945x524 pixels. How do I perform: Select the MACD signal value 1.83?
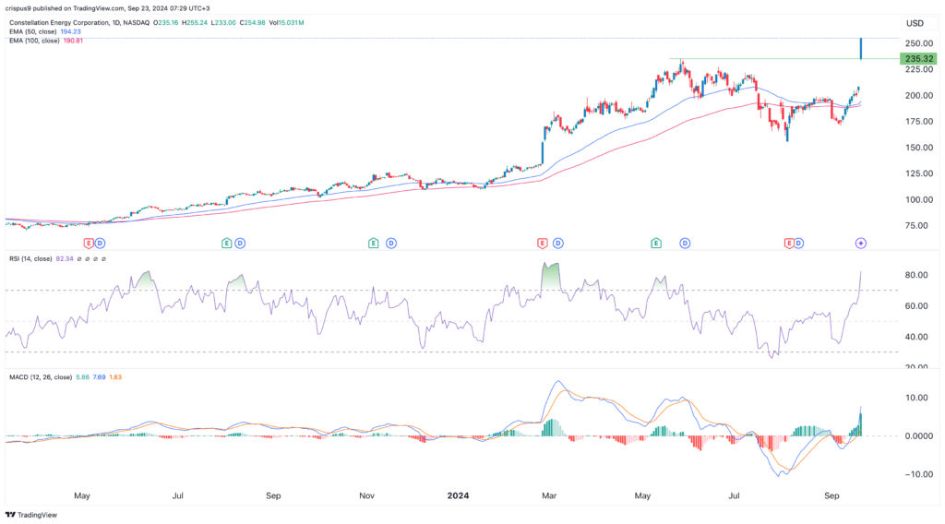115,377
